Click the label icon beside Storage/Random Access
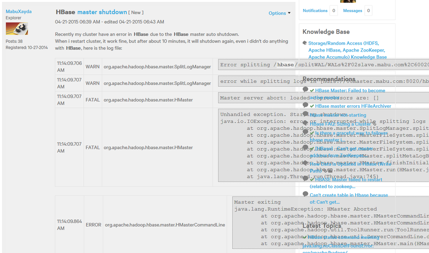This screenshot has width=429, height=253. tap(305, 43)
